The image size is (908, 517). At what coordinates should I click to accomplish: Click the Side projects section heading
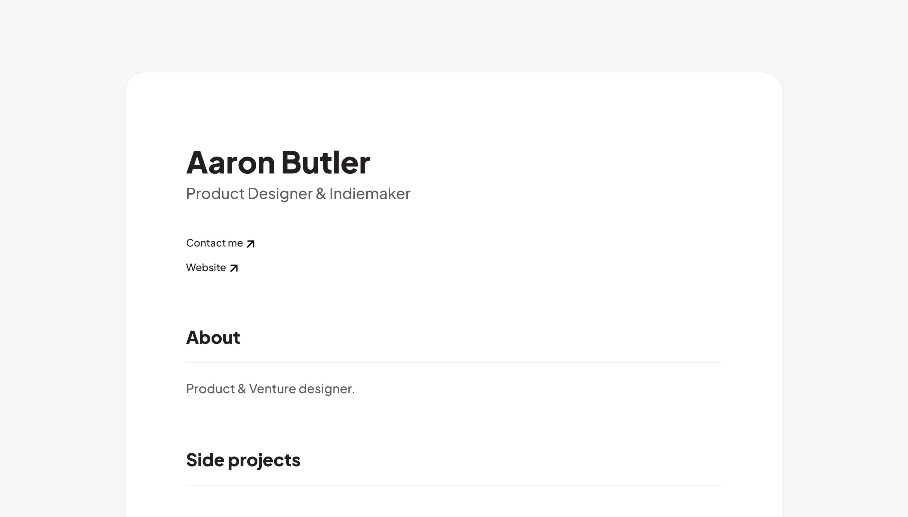coord(243,460)
